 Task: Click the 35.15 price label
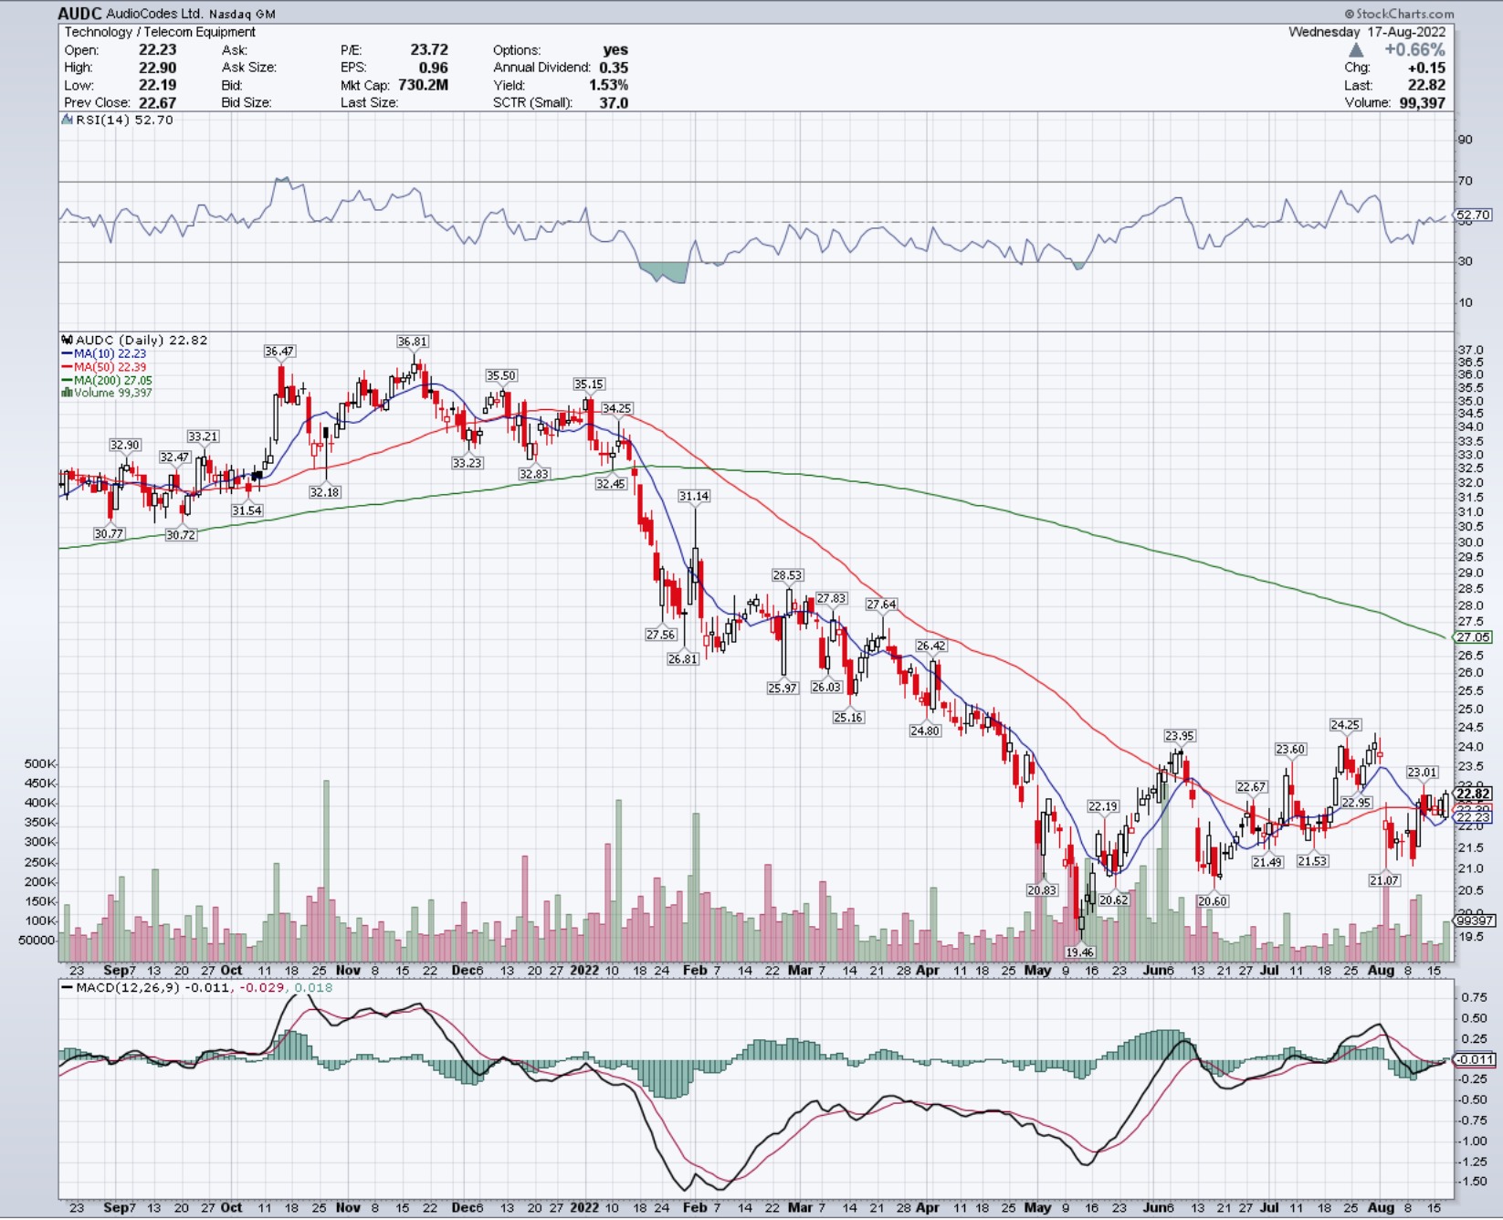point(589,384)
